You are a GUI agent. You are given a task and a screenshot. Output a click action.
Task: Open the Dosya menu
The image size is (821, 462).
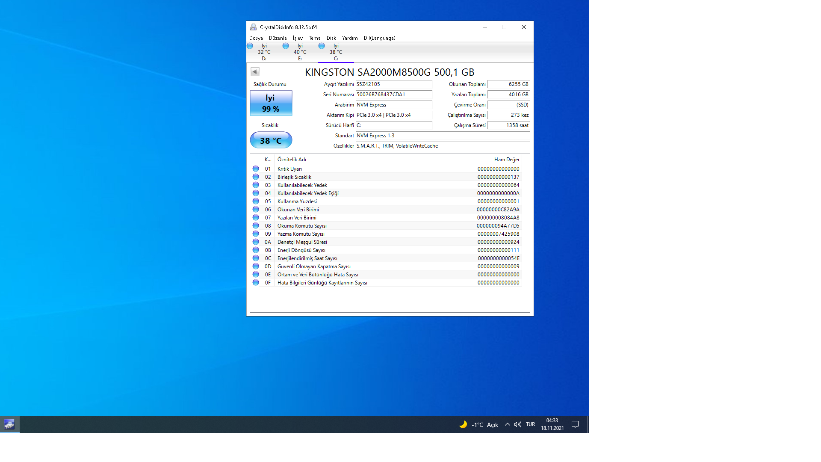[256, 38]
